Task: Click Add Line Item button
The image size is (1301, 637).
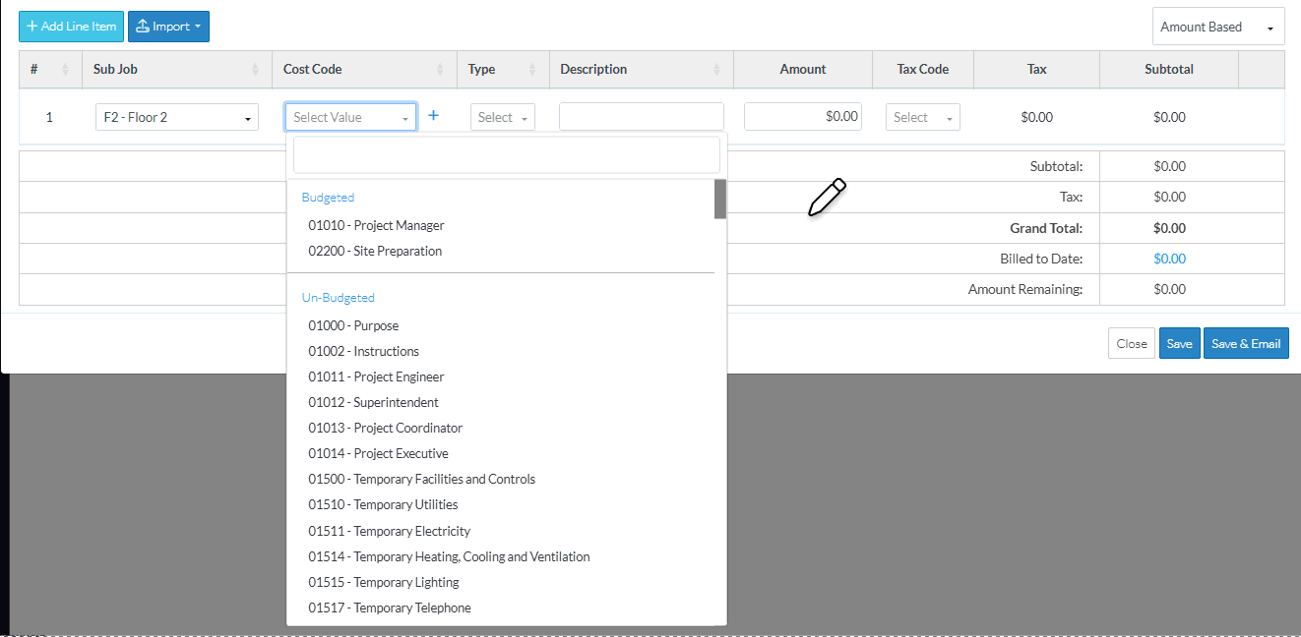Action: pyautogui.click(x=71, y=27)
